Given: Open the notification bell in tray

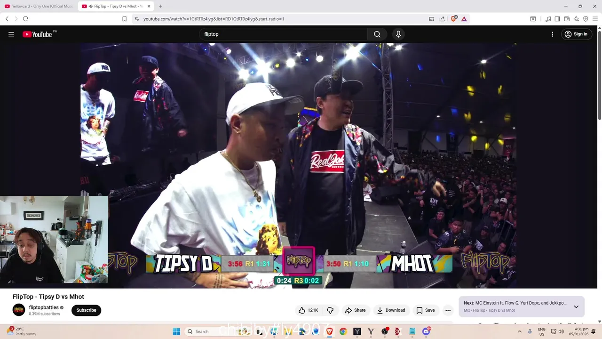Looking at the screenshot, I should point(594,331).
